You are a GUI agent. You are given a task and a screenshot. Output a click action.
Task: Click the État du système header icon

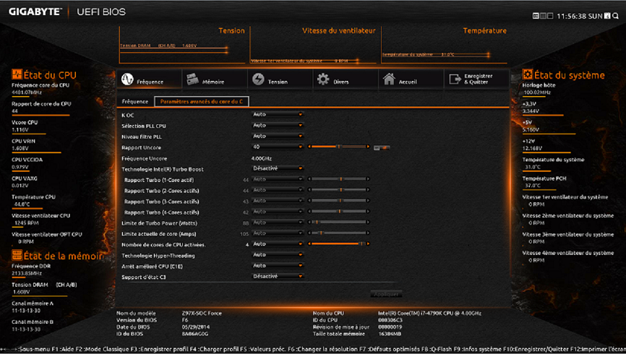528,74
